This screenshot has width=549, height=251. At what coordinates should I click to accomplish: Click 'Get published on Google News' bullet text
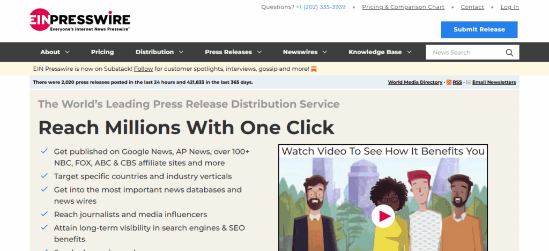pyautogui.click(x=152, y=157)
